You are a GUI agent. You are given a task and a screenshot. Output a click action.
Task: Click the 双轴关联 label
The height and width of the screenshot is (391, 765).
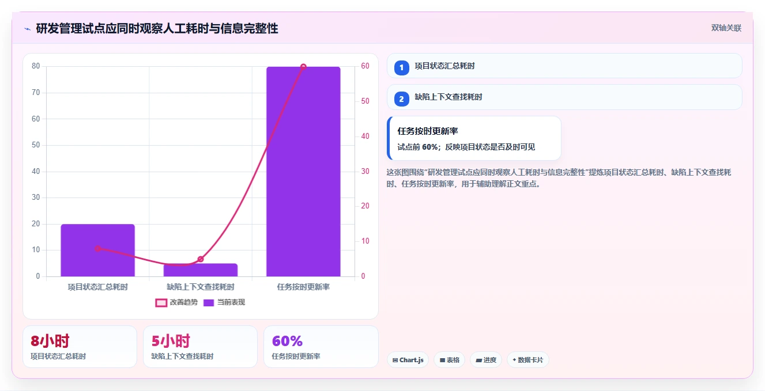tap(726, 28)
